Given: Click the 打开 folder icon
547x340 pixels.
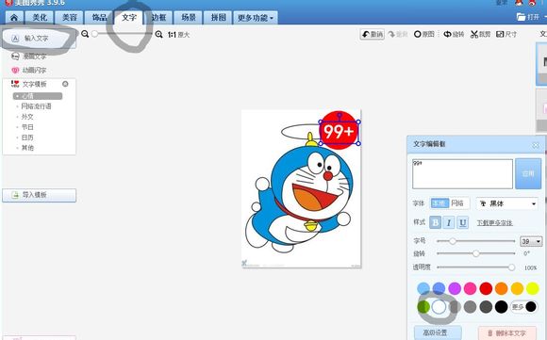Looking at the screenshot, I should [x=522, y=17].
